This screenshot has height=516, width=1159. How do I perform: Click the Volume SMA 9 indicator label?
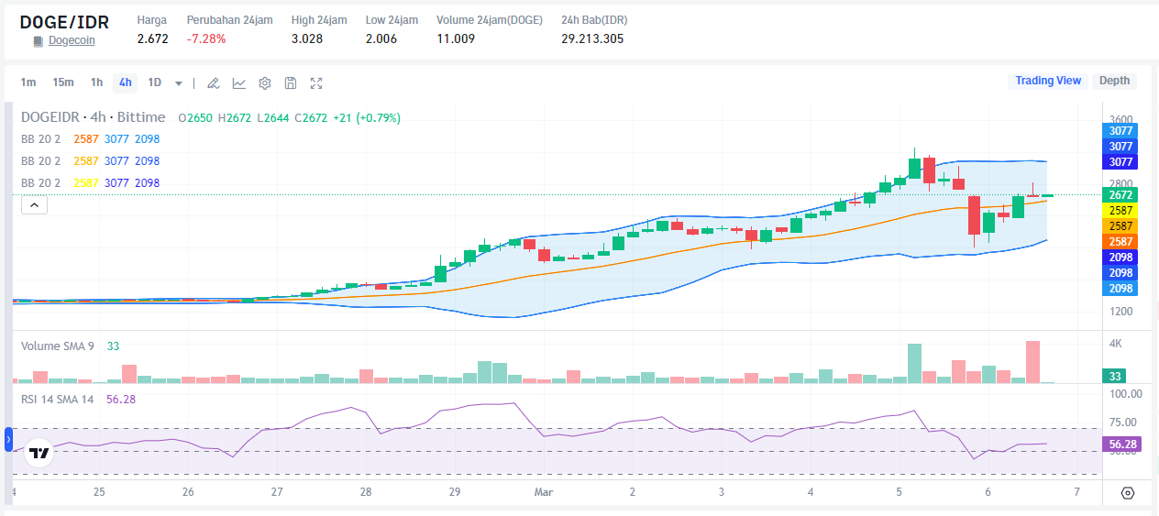pyautogui.click(x=57, y=346)
